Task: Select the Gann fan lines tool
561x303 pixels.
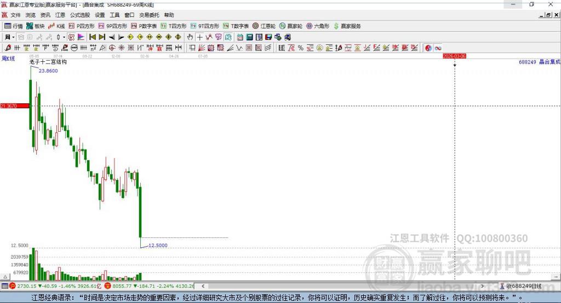Action: pyautogui.click(x=201, y=48)
